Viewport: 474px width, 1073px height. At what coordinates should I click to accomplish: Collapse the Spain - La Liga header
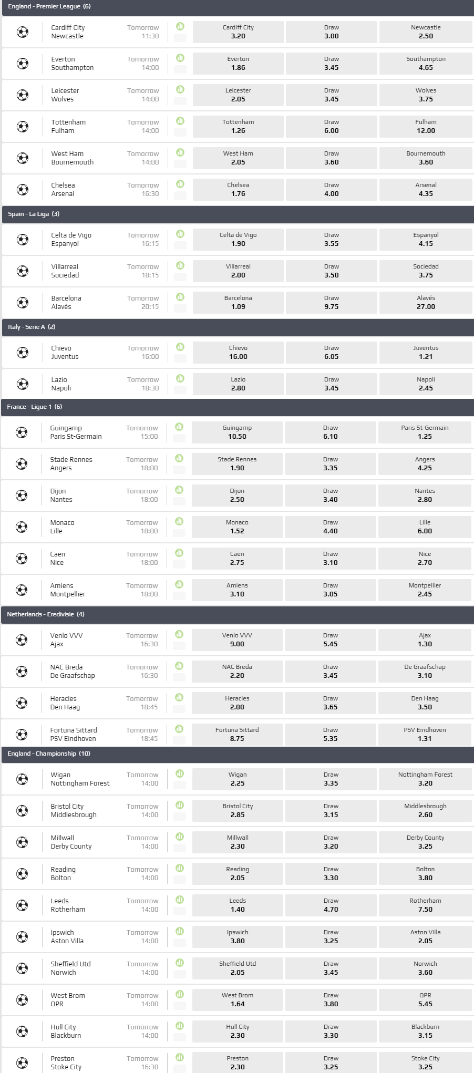click(x=236, y=214)
